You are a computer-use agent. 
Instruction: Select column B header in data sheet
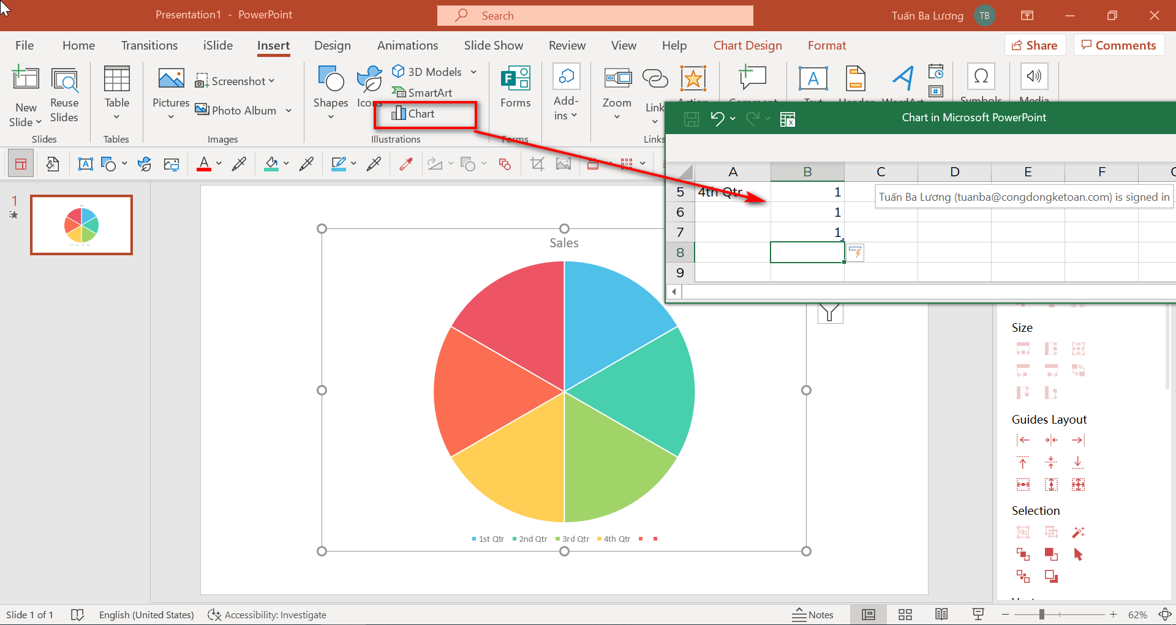[x=807, y=172]
